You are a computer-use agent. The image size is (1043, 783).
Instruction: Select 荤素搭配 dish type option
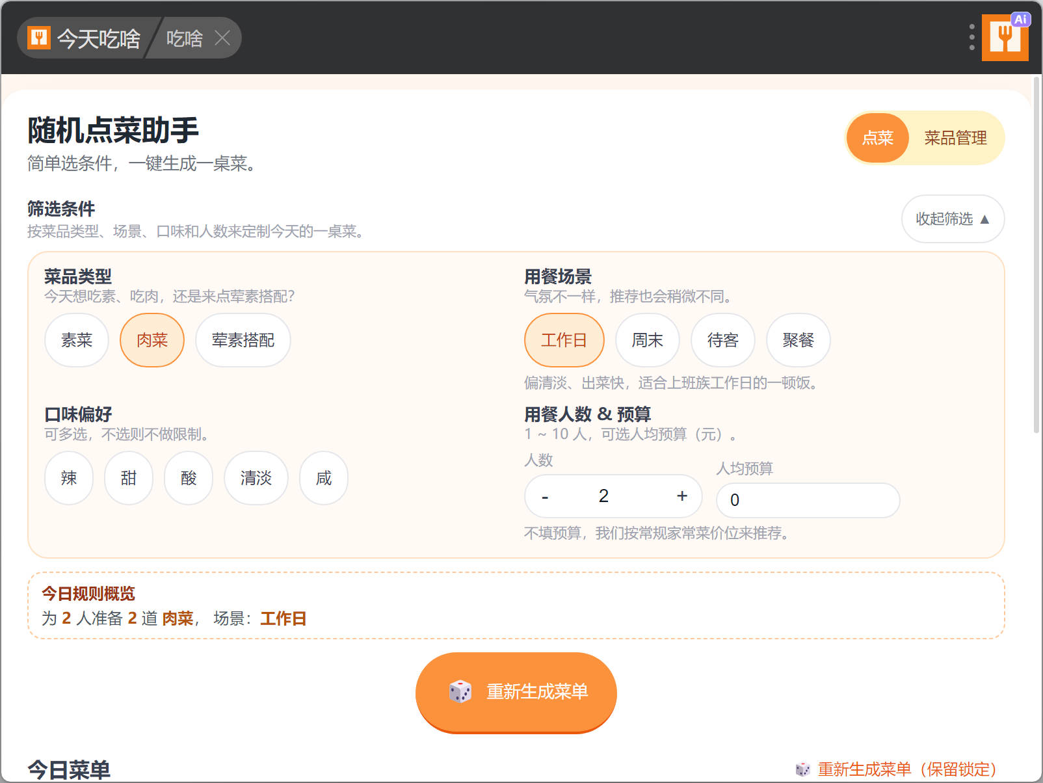[x=243, y=340]
